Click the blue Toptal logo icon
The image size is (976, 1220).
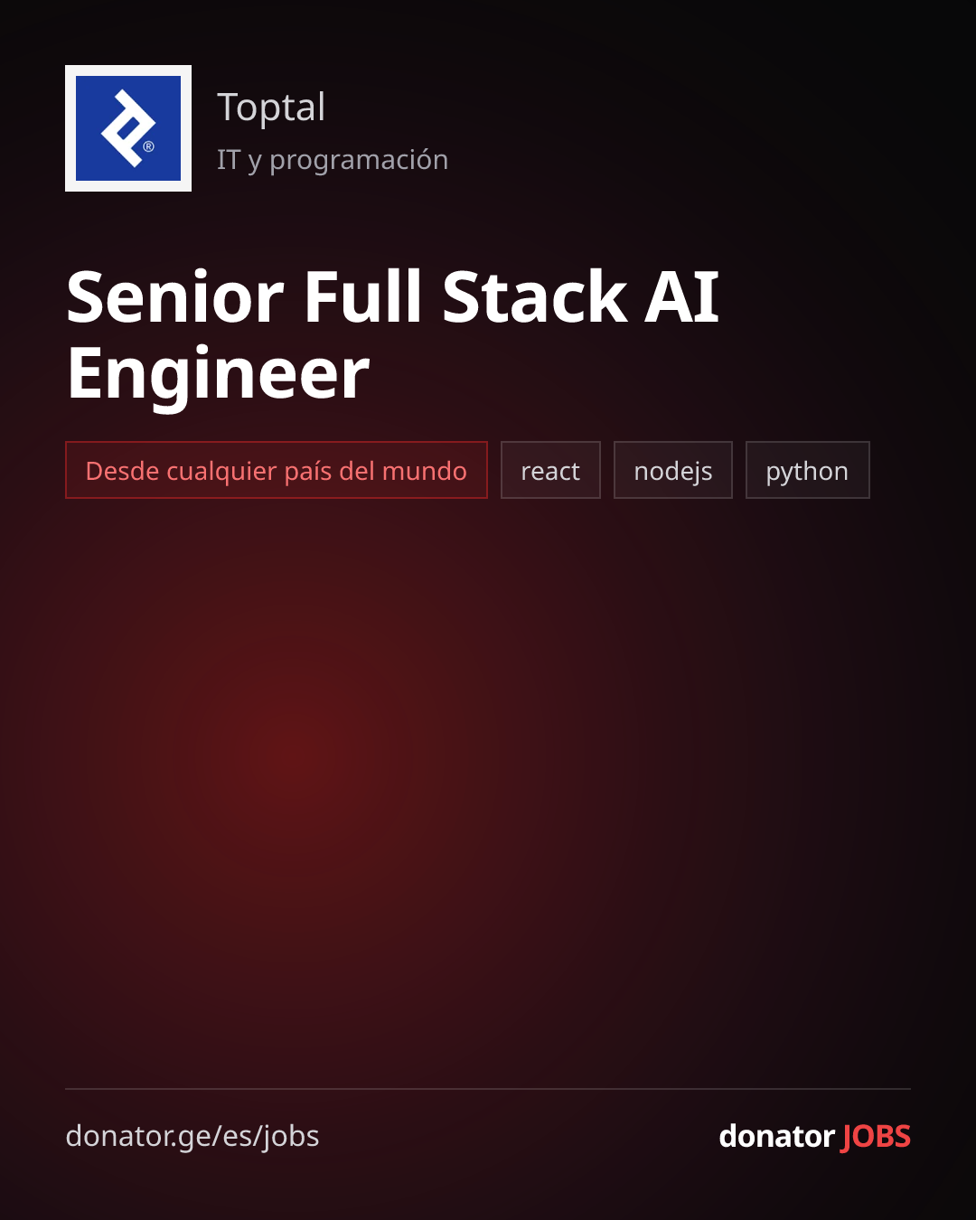128,128
